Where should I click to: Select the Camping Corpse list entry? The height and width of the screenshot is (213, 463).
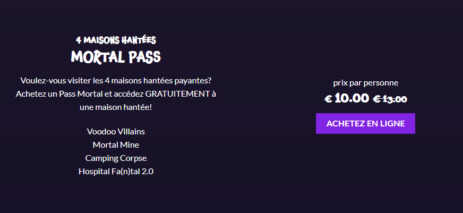pyautogui.click(x=116, y=158)
